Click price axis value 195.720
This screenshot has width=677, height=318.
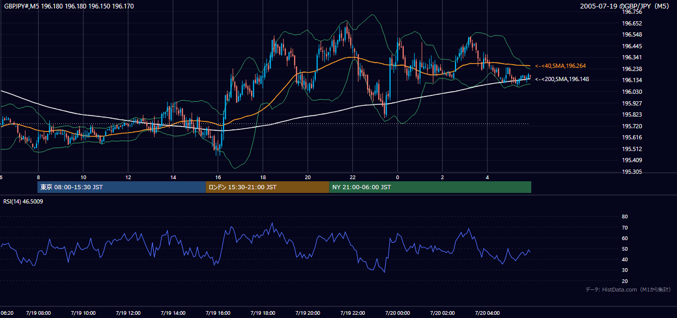click(631, 126)
